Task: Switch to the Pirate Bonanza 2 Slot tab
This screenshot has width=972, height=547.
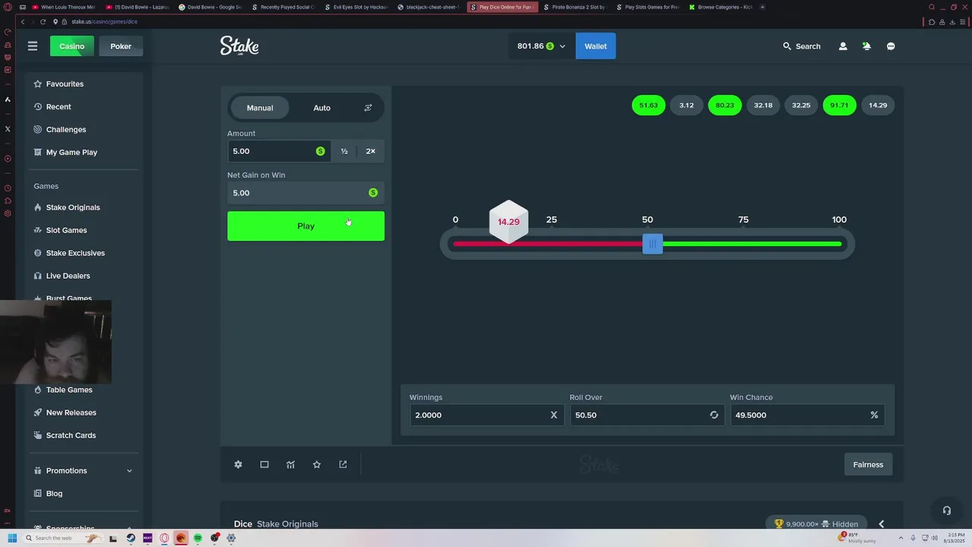Action: 574,7
